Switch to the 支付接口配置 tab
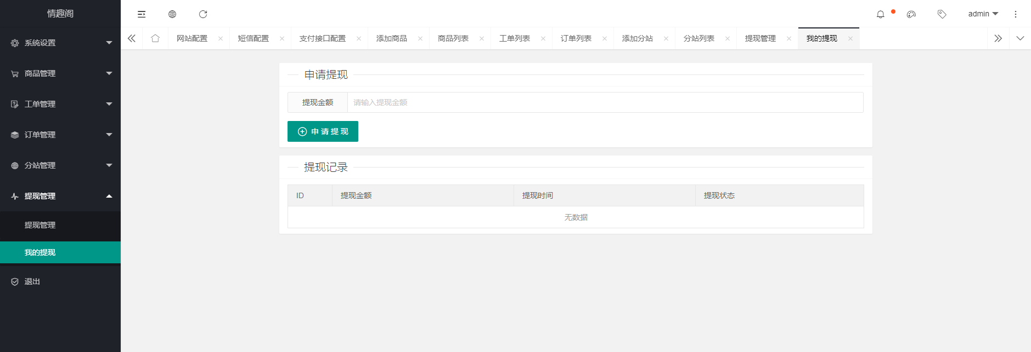This screenshot has width=1031, height=352. [323, 38]
